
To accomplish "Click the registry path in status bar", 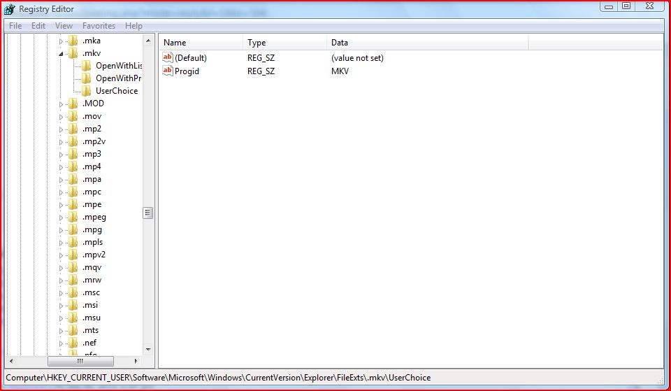I will [218, 378].
